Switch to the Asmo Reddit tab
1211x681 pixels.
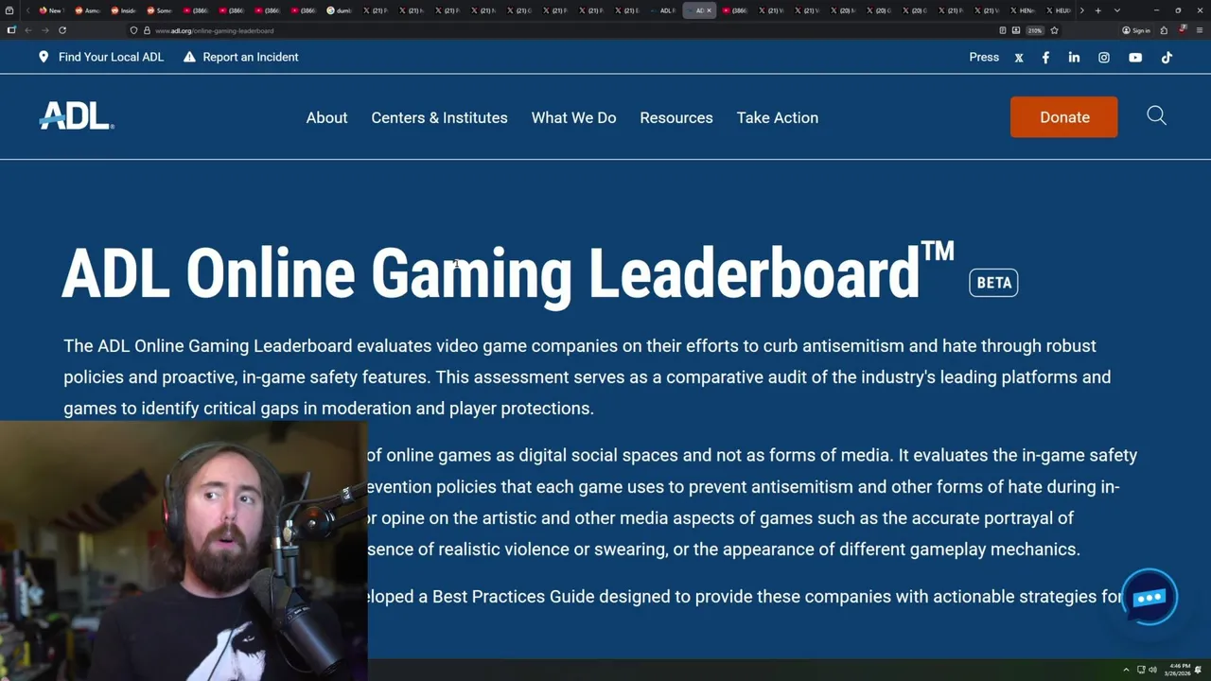coord(87,10)
